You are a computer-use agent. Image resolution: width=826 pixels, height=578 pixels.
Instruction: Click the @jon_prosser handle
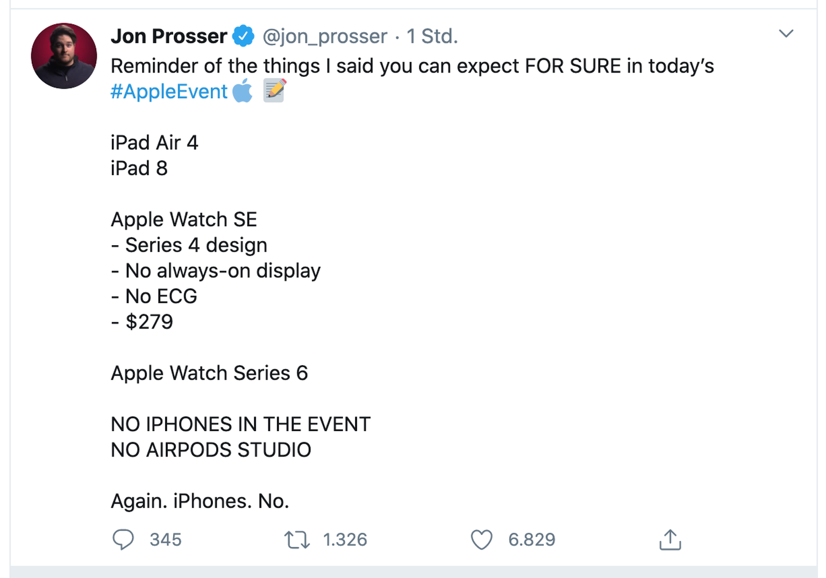(325, 36)
